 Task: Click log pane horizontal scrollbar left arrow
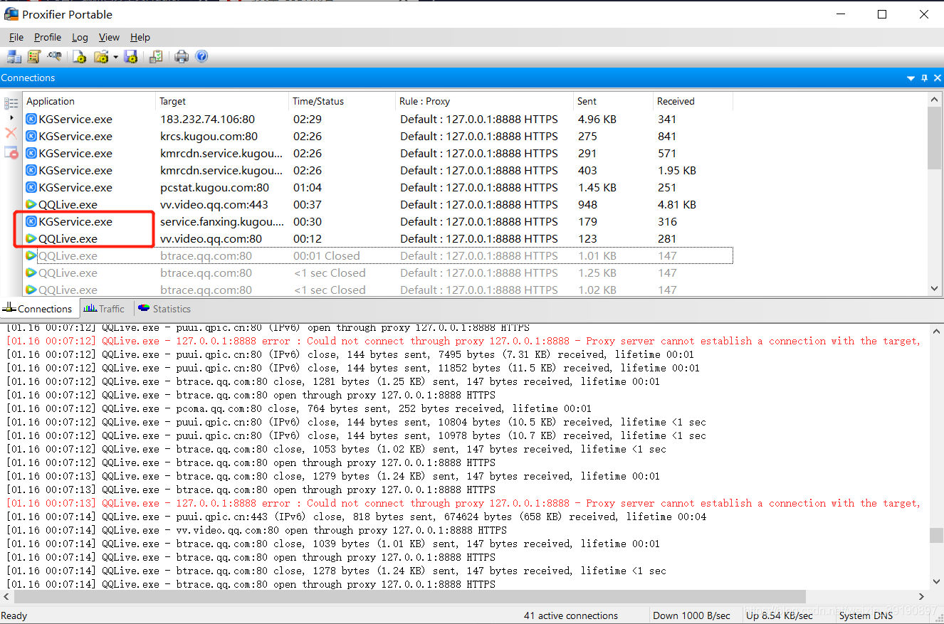click(x=6, y=596)
